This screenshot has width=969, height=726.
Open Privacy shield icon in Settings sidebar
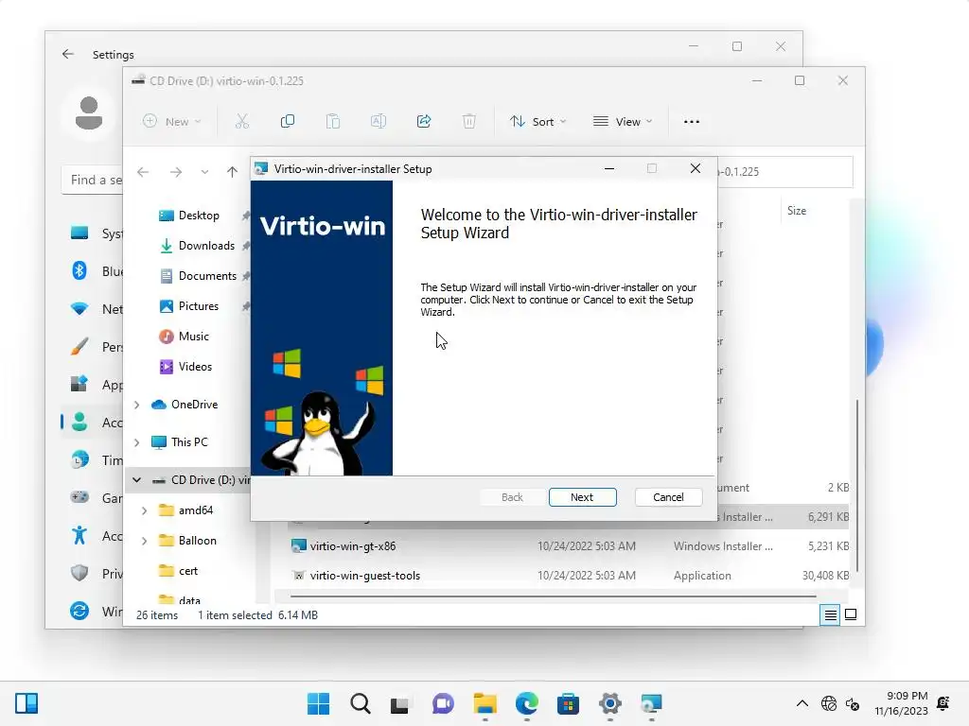click(79, 572)
